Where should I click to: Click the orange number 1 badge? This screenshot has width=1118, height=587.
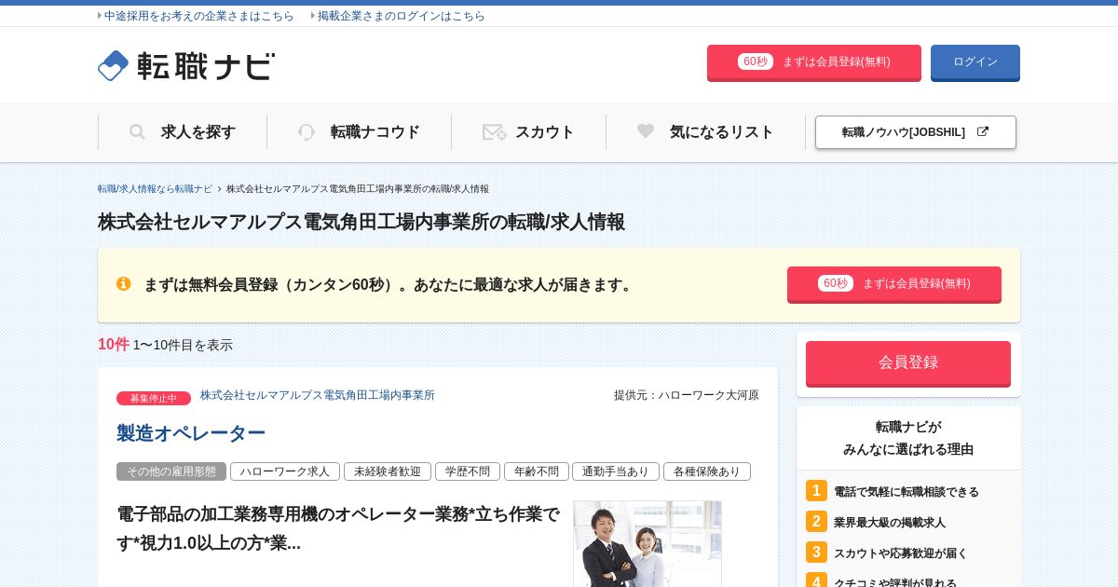click(x=816, y=491)
